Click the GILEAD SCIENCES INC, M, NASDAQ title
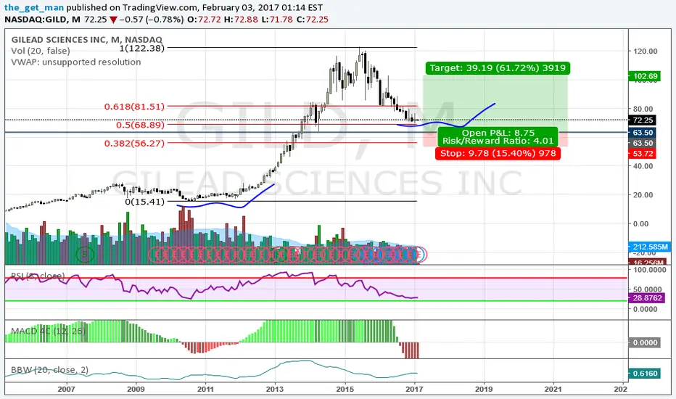The height and width of the screenshot is (399, 676). [x=86, y=40]
